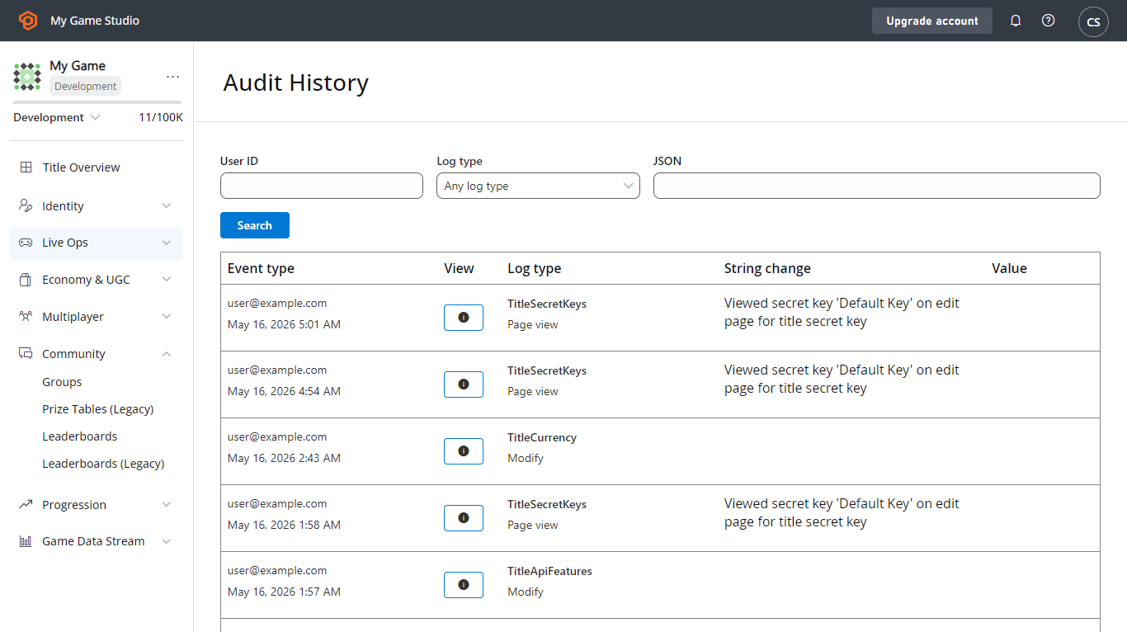This screenshot has width=1127, height=632.
Task: Click the May 16, 2026 1:58 AM timestamp
Action: tap(284, 525)
